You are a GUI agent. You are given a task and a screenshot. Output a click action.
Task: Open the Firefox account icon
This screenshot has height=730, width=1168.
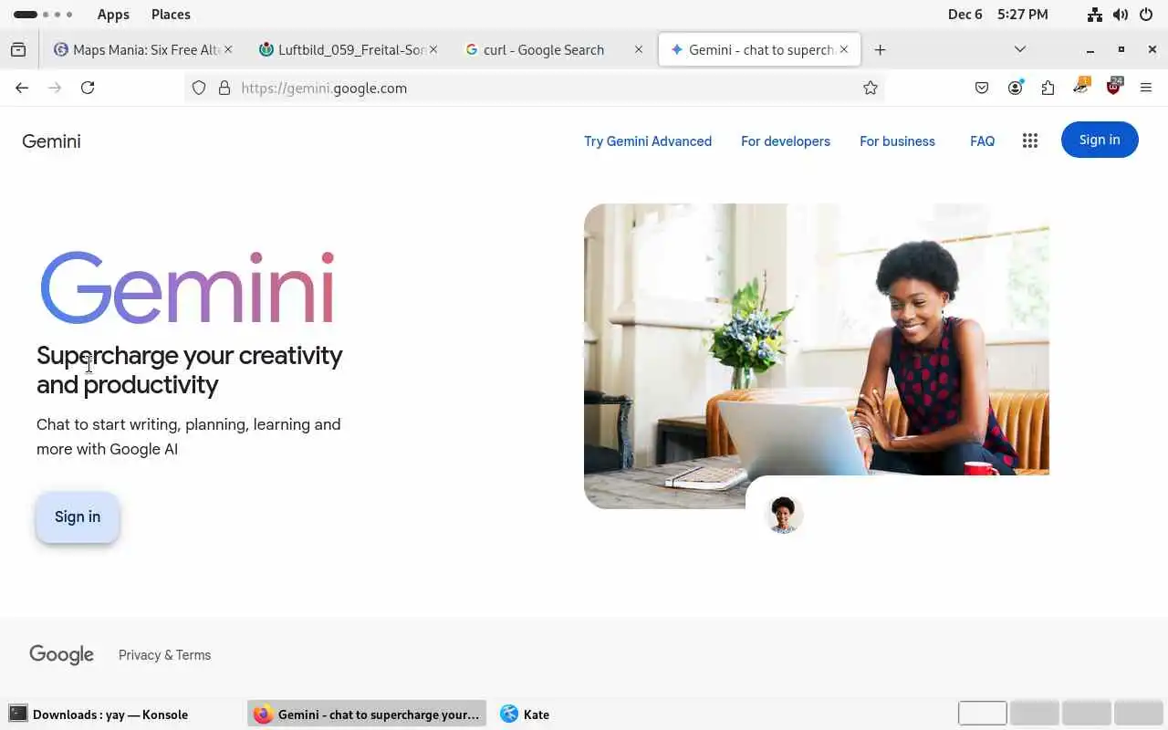click(1015, 88)
